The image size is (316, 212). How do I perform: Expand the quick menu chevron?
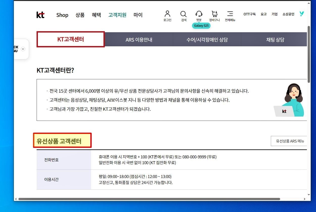pyautogui.click(x=23, y=49)
